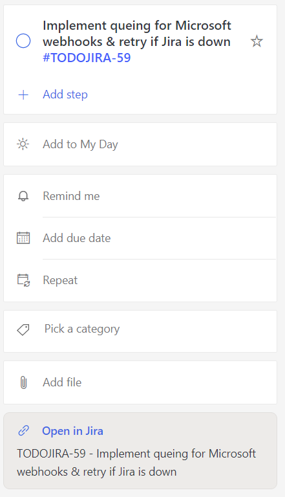Click the chain link icon
This screenshot has height=497, width=285.
tap(23, 431)
